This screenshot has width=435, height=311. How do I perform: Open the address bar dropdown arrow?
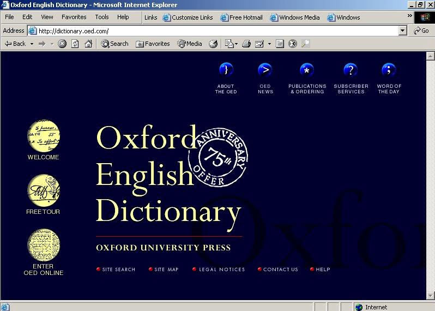point(402,31)
